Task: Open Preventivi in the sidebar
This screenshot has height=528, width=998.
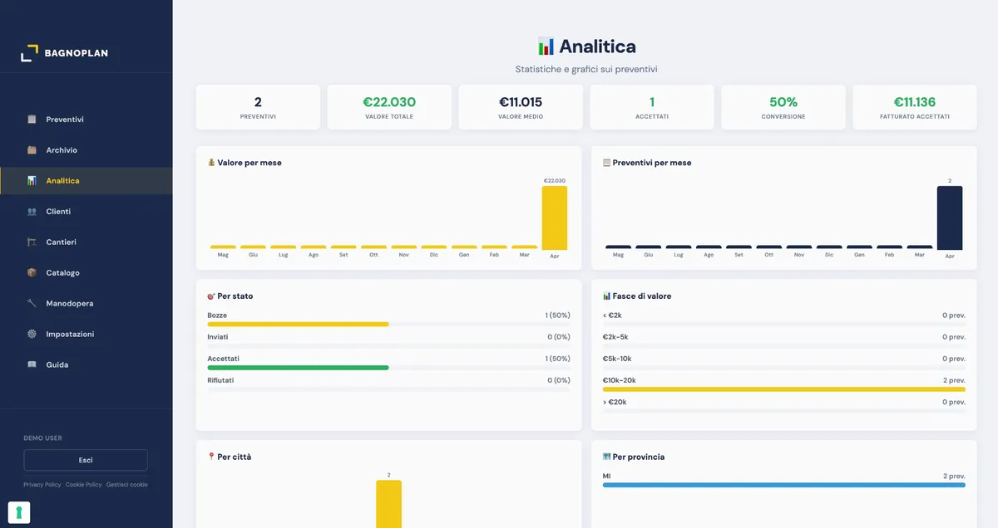Action: coord(86,120)
